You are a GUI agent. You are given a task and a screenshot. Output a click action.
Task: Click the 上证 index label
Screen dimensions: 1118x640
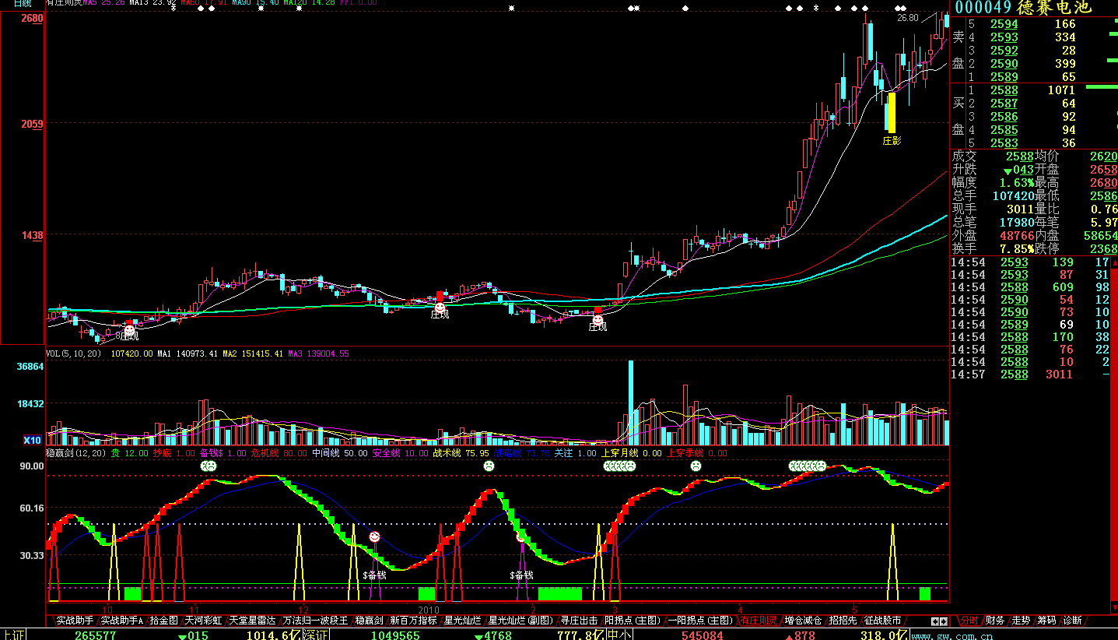pos(12,635)
